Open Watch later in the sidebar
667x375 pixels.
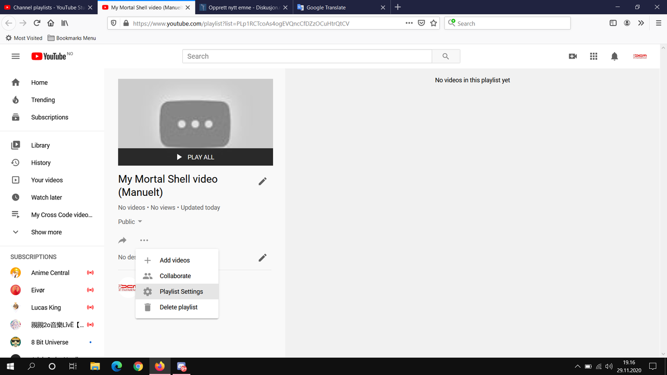[x=52, y=197]
